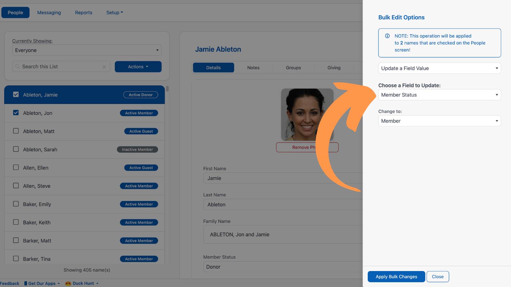Click the Search this List field
This screenshot has height=287, width=511.
click(61, 67)
